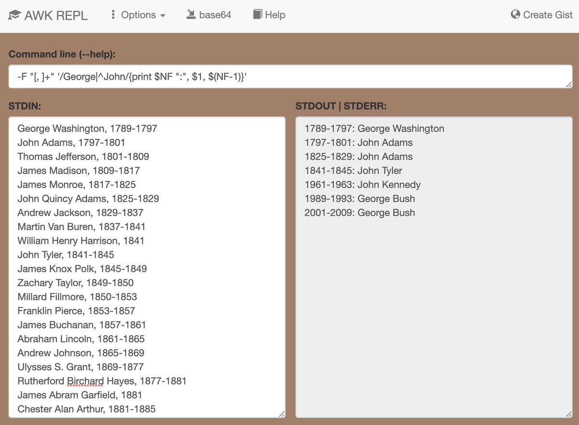Click the STDIN text area resize handle
This screenshot has width=579, height=425.
tap(282, 414)
